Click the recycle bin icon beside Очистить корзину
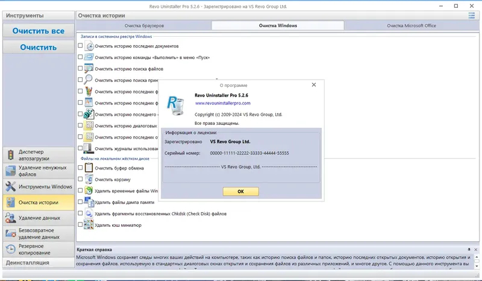Viewport: 482px width, 281px height. (x=89, y=179)
